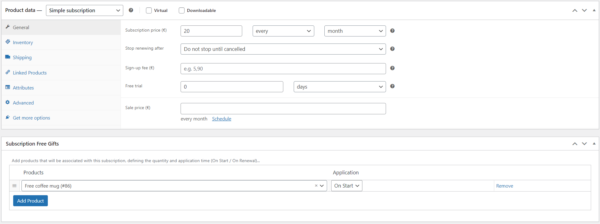Click help icon next to product type
Screen dimensions: 600x224
click(131, 10)
